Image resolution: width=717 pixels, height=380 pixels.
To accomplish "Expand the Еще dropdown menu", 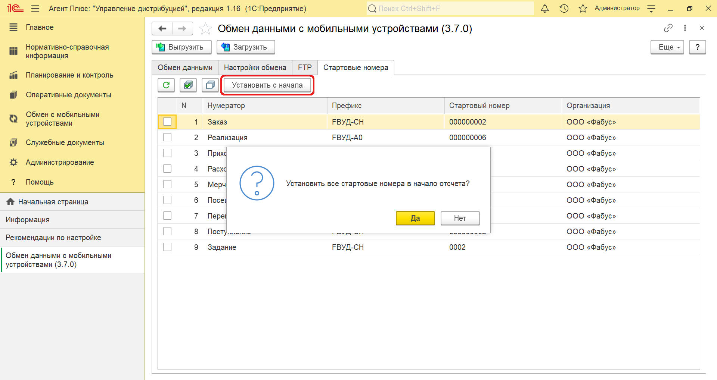I will 667,47.
